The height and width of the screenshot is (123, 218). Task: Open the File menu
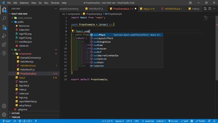point(9,3)
